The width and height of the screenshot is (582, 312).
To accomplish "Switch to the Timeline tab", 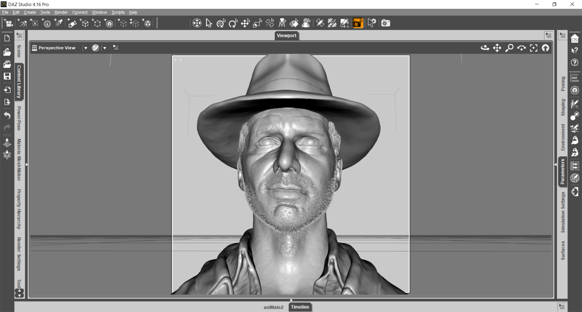I will tap(300, 307).
